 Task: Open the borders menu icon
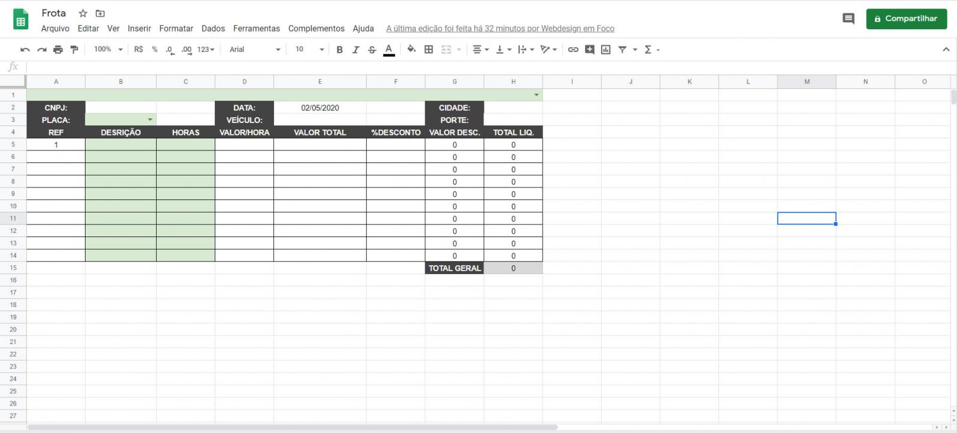pyautogui.click(x=429, y=50)
